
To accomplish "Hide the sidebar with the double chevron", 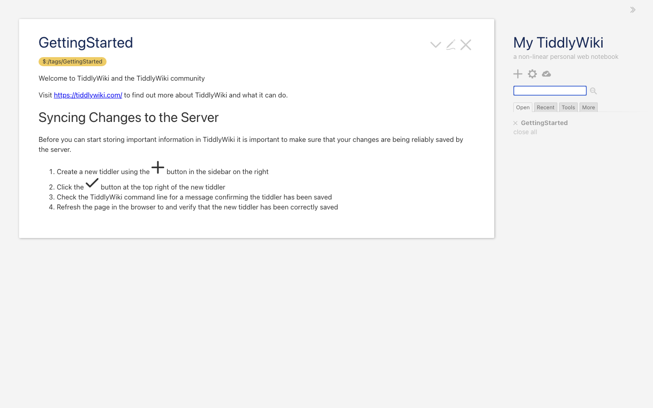I will 633,10.
